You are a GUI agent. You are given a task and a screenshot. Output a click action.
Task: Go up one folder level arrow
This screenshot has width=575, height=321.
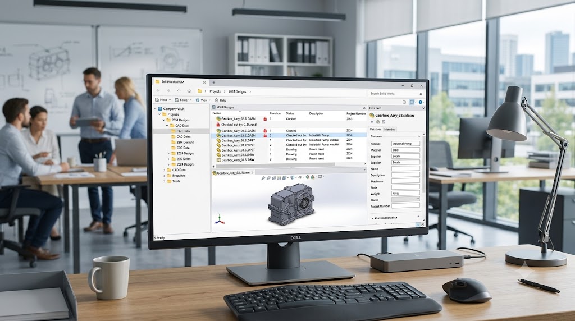(179, 91)
